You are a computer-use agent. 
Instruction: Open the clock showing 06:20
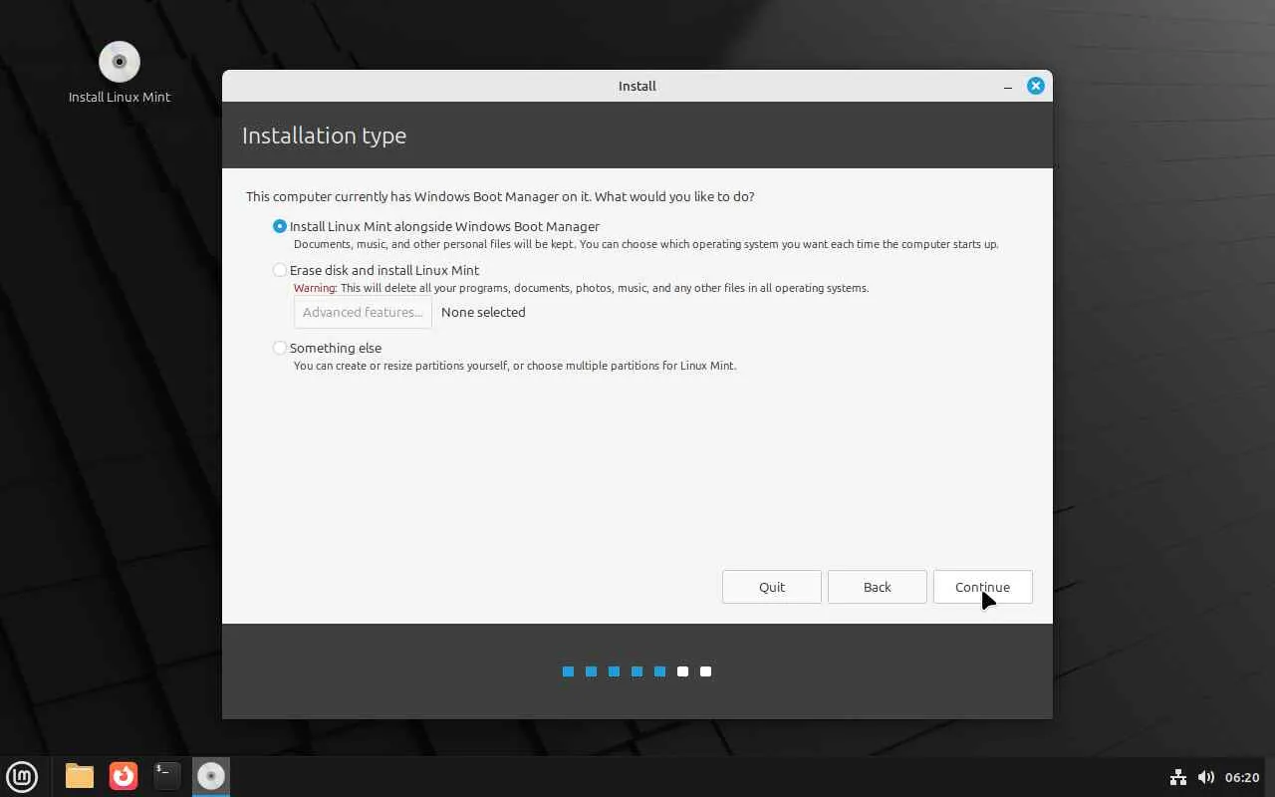(x=1242, y=777)
